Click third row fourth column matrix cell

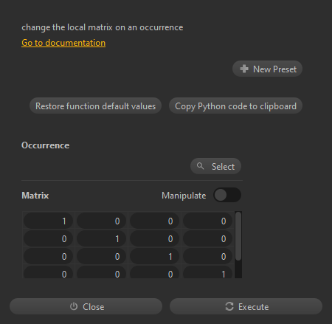(x=207, y=256)
